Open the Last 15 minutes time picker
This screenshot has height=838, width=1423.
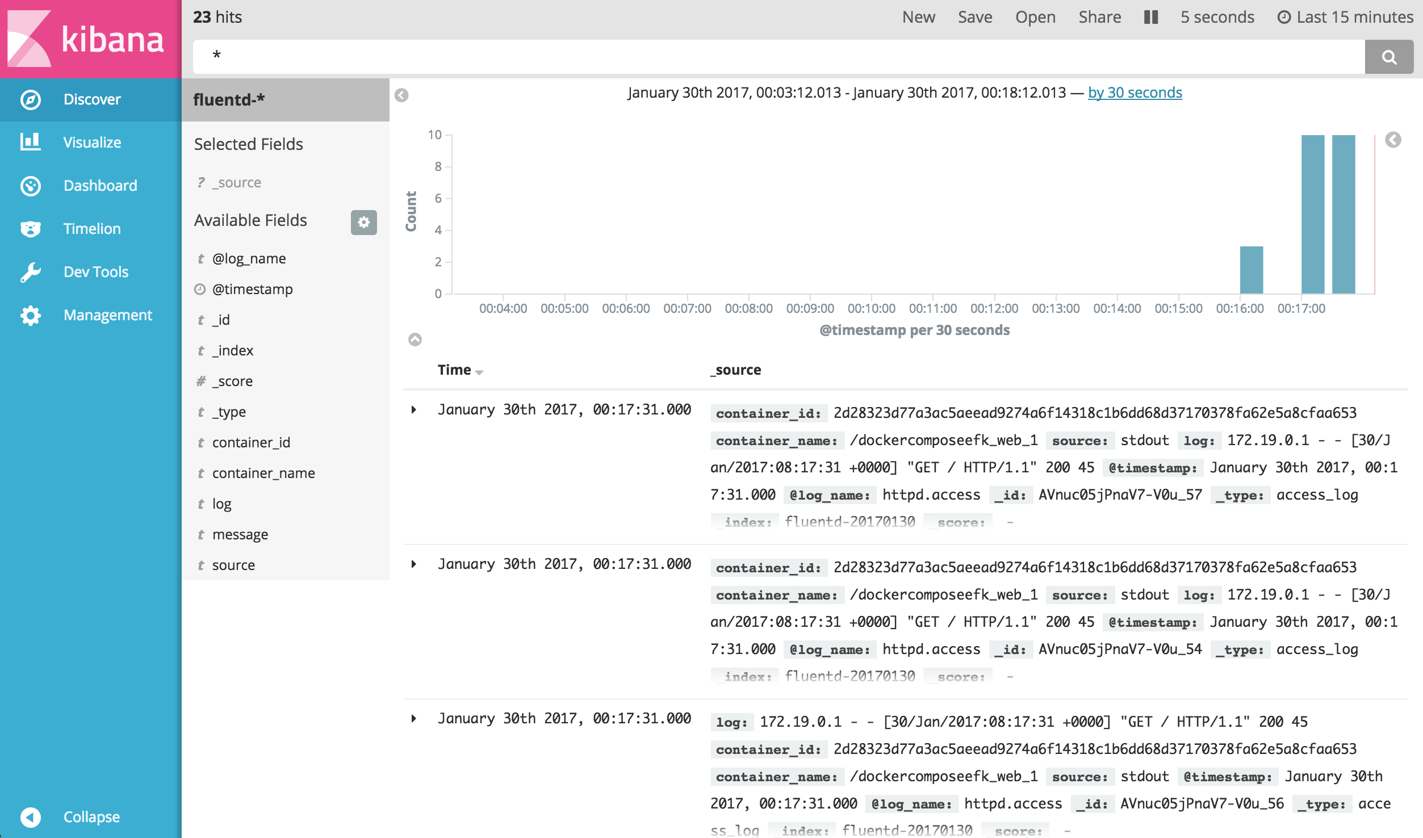tap(1345, 17)
